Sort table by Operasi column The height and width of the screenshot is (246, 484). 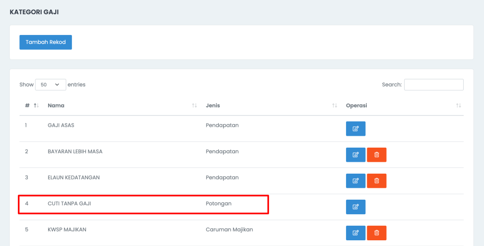[x=404, y=105]
